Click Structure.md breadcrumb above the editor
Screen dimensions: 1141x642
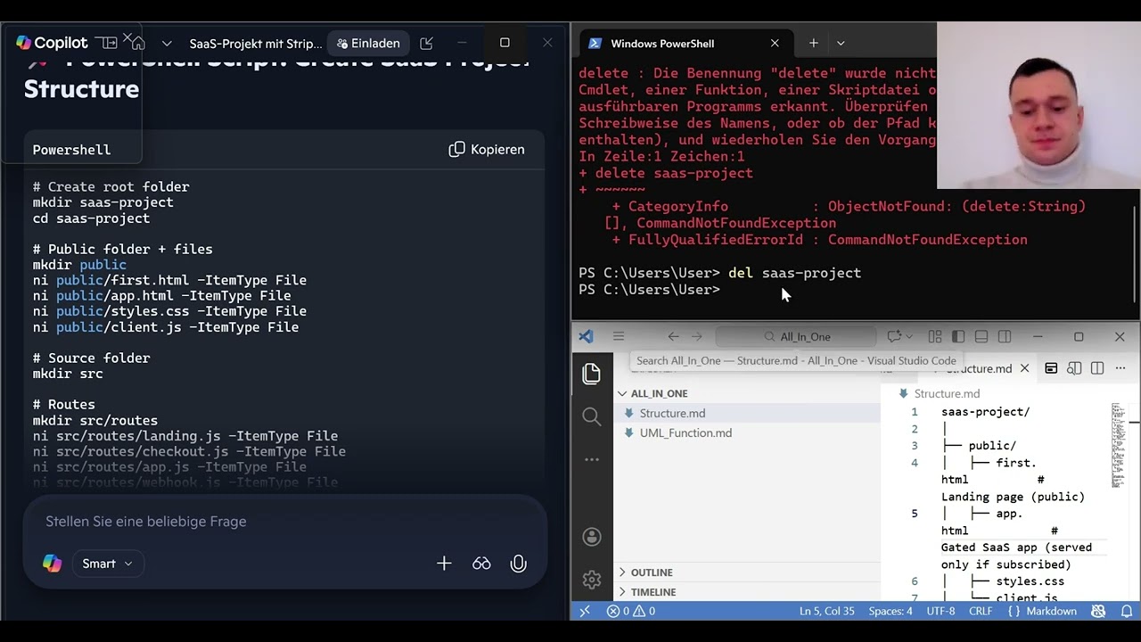[946, 393]
